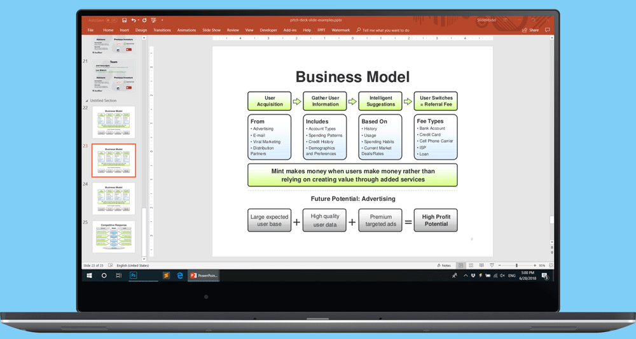636x339 pixels.
Task: Select the Slide Show tab
Action: coord(211,30)
